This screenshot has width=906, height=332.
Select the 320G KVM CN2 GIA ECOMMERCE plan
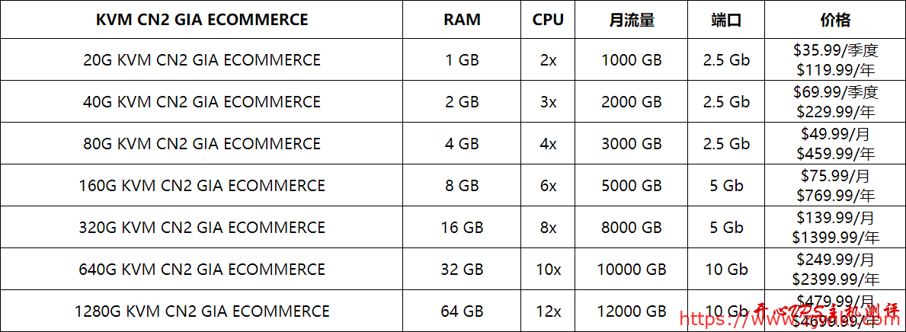coord(202,228)
